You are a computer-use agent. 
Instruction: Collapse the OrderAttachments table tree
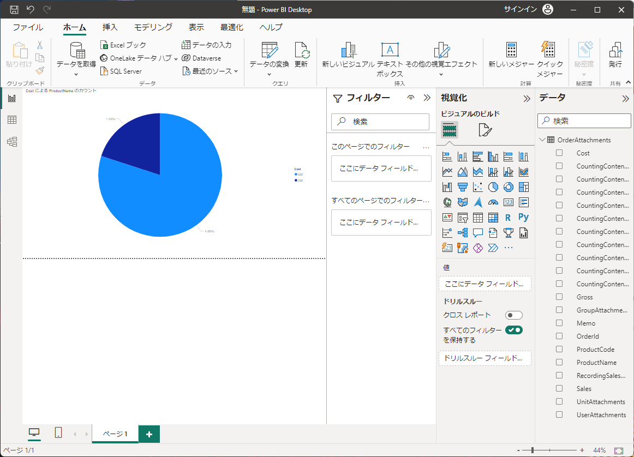coord(542,140)
